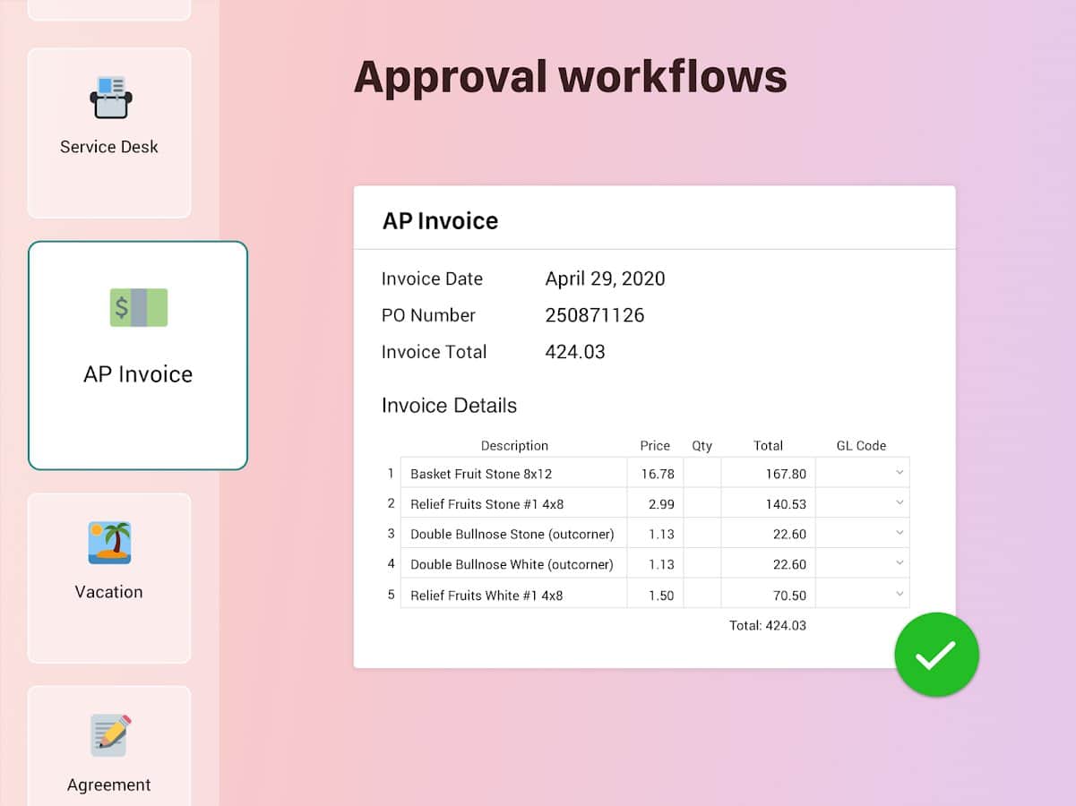Open the Service Desk workflow card

tap(109, 133)
